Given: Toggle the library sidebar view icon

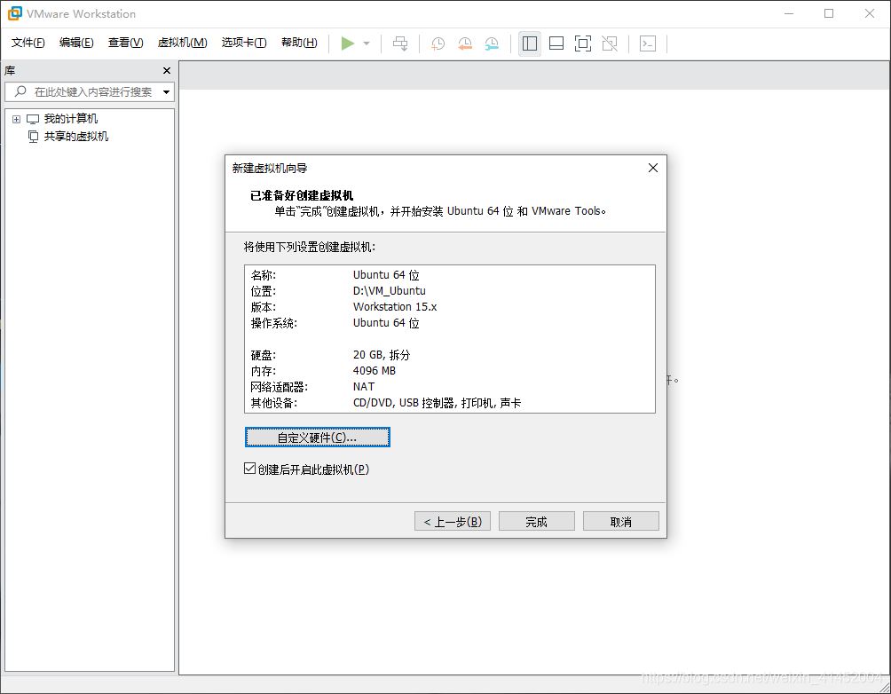Looking at the screenshot, I should click(x=530, y=43).
